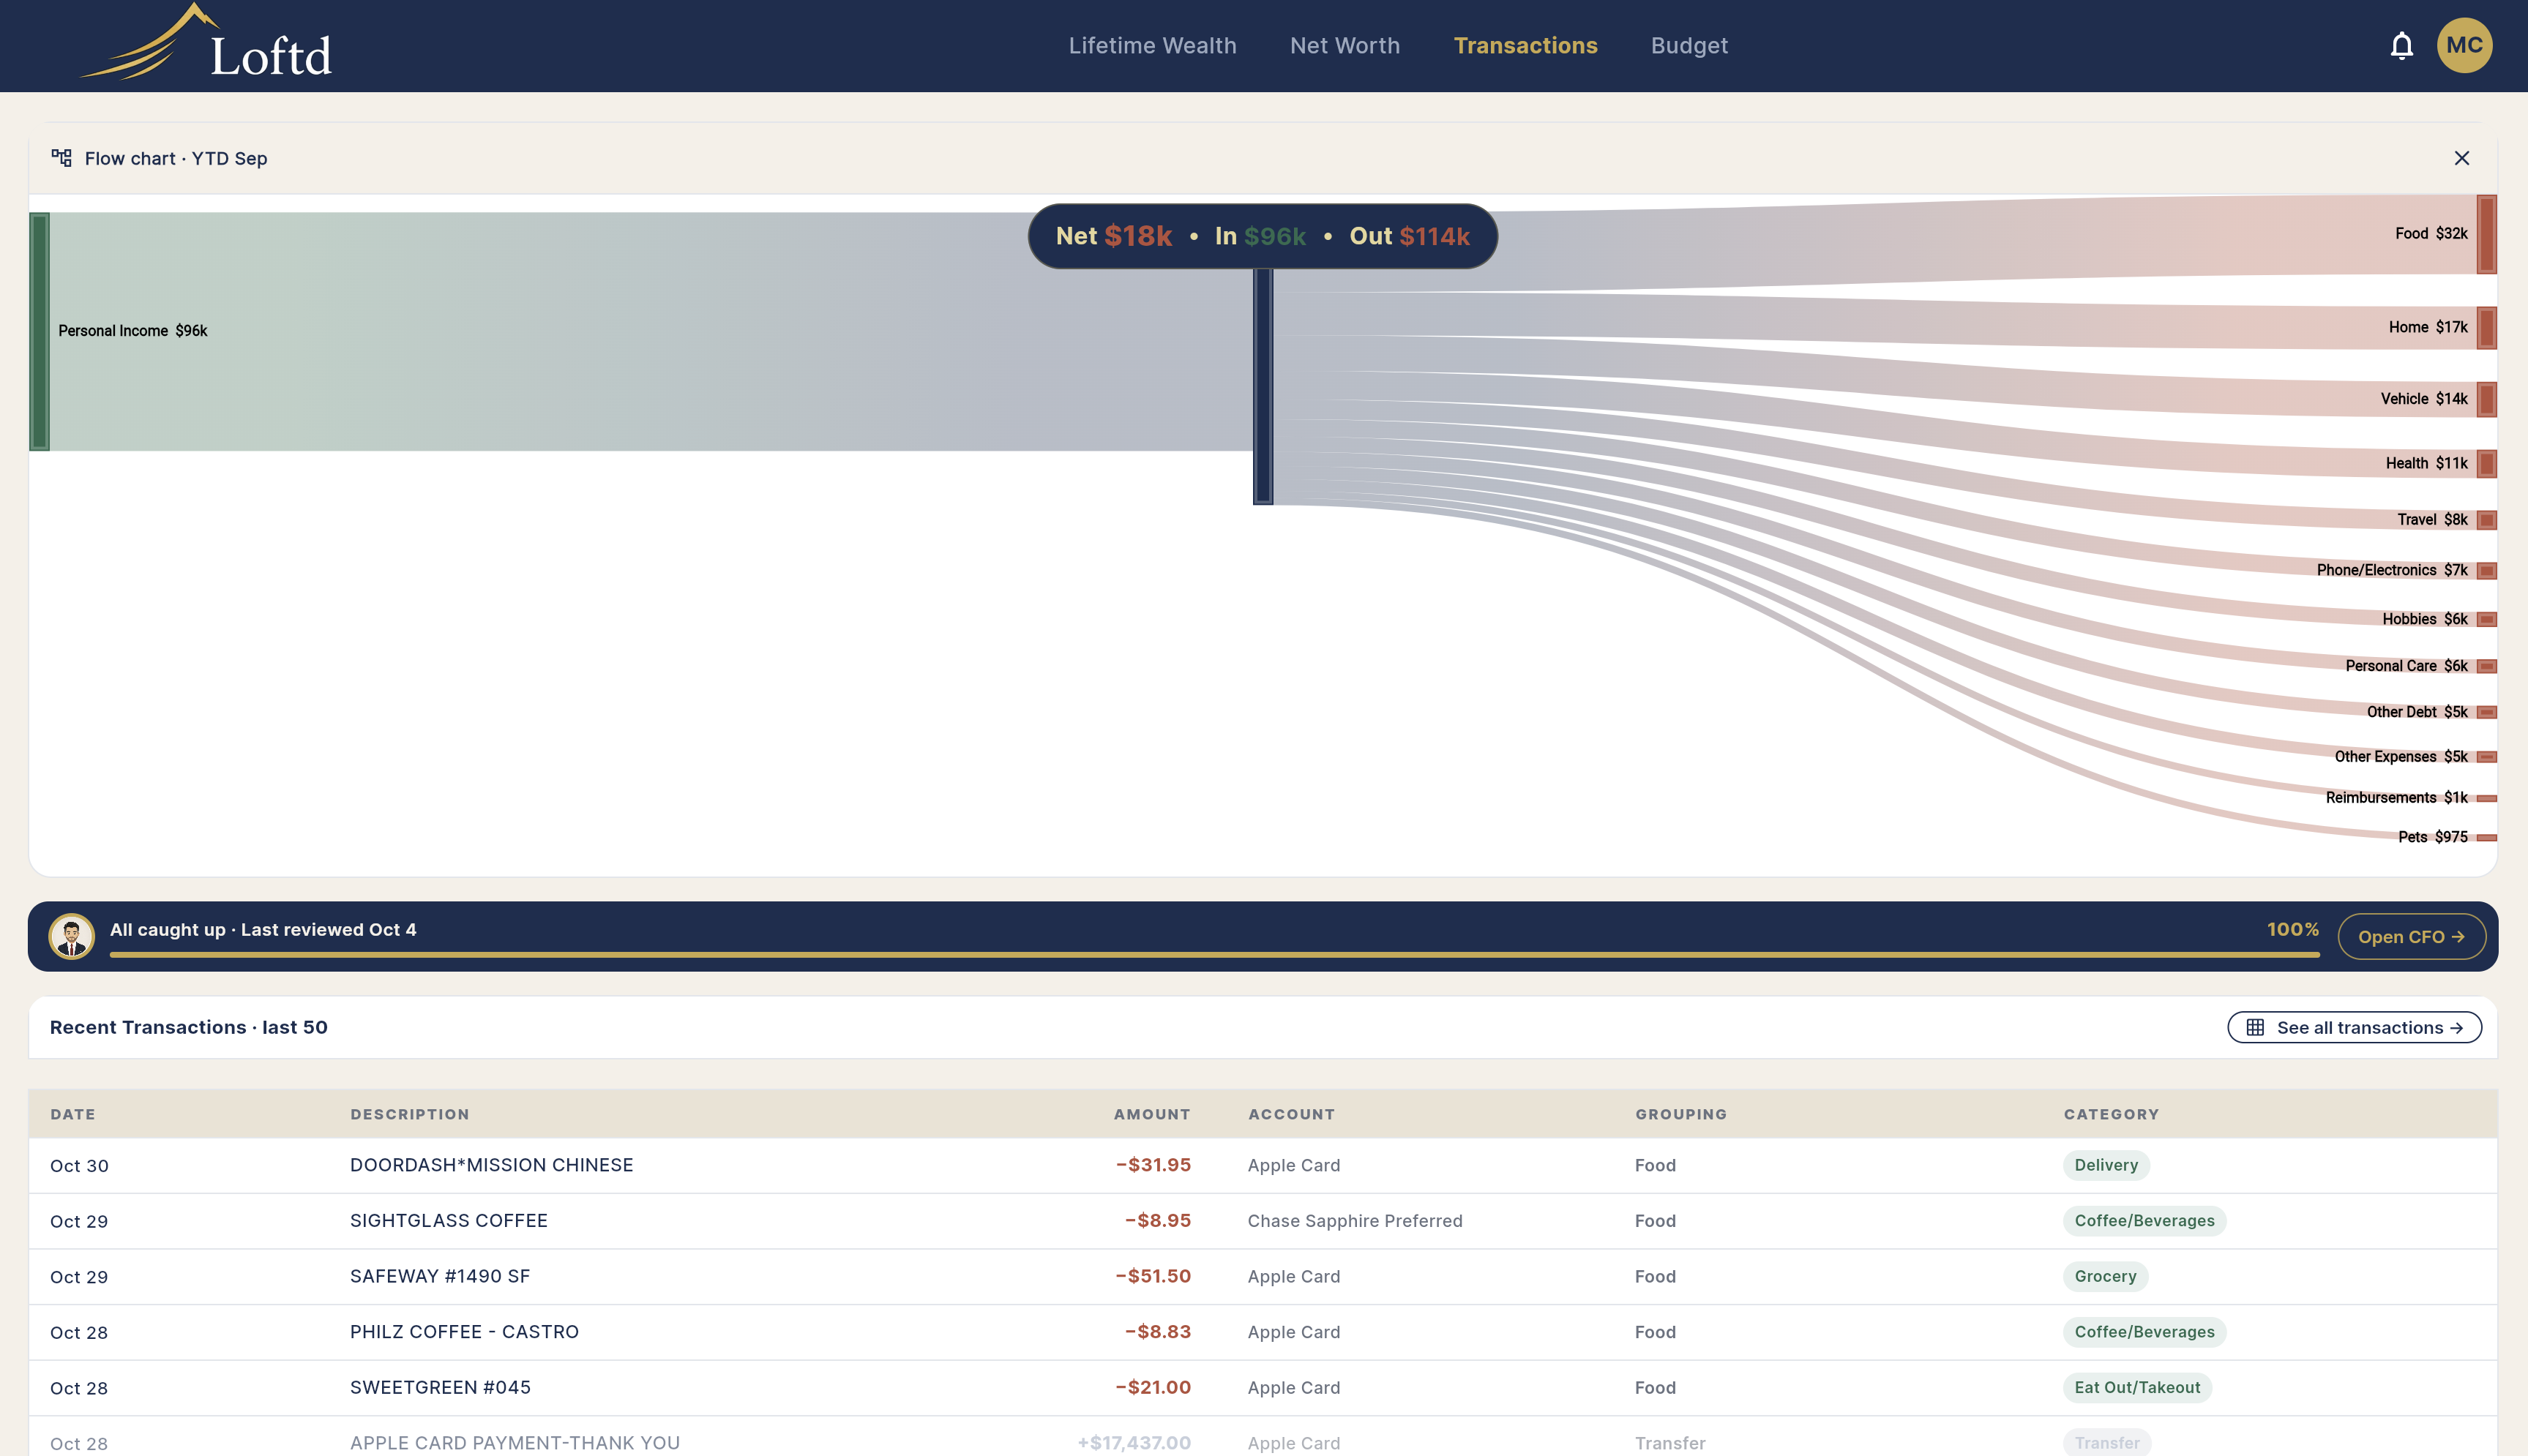Click the AMOUNT column header
2528x1456 pixels.
point(1152,1114)
